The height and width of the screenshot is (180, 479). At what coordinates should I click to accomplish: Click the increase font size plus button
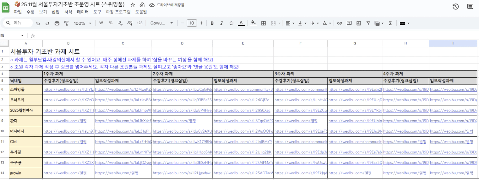[x=201, y=23]
